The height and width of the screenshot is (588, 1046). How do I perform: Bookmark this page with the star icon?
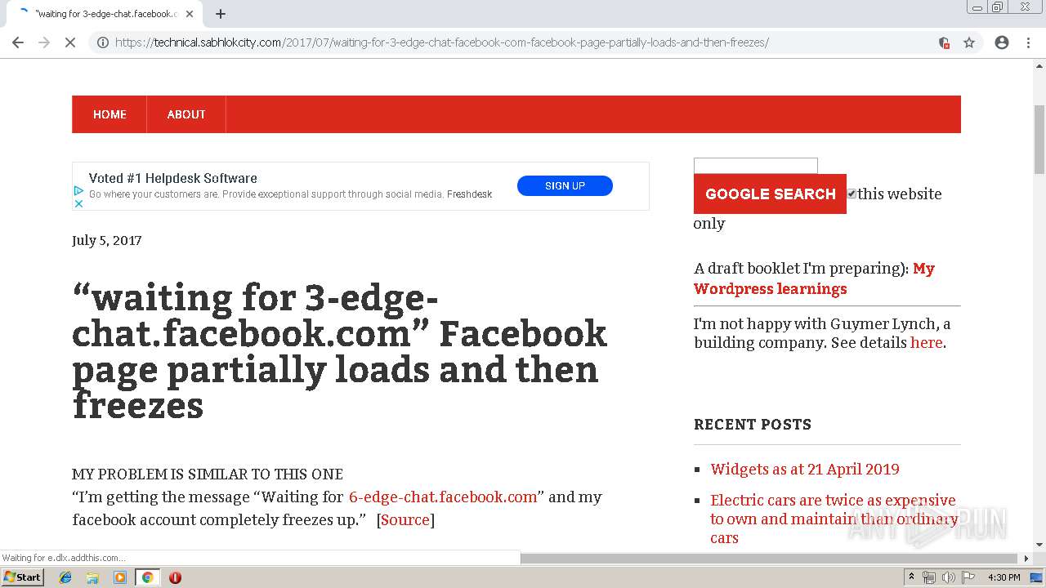click(x=969, y=42)
